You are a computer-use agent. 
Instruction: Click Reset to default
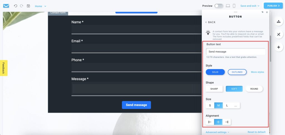pyautogui.click(x=256, y=132)
